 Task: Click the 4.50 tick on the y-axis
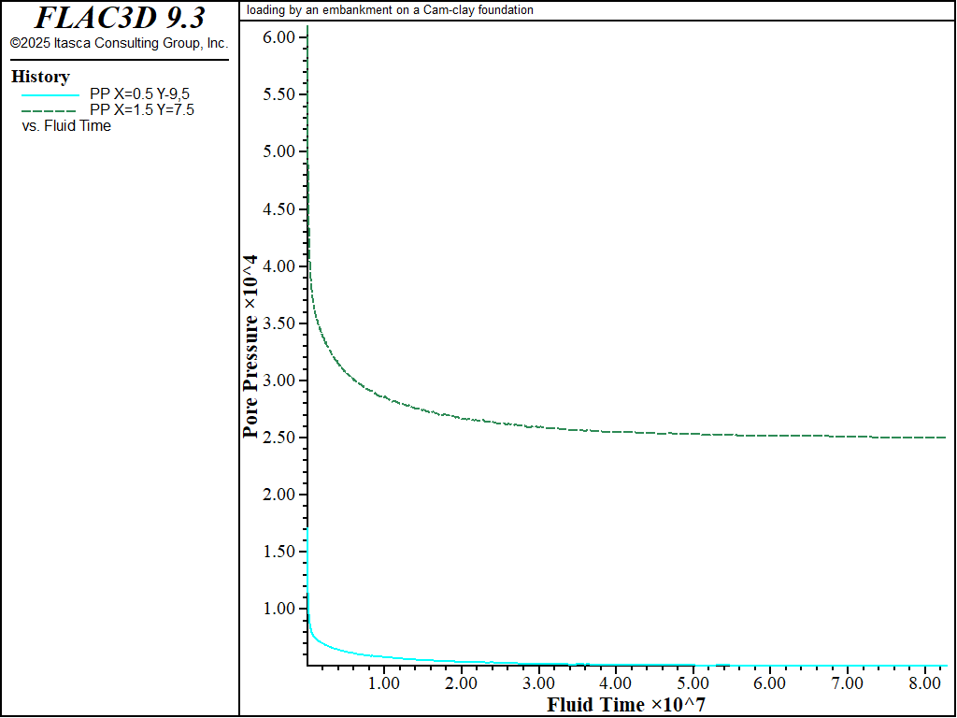[279, 209]
